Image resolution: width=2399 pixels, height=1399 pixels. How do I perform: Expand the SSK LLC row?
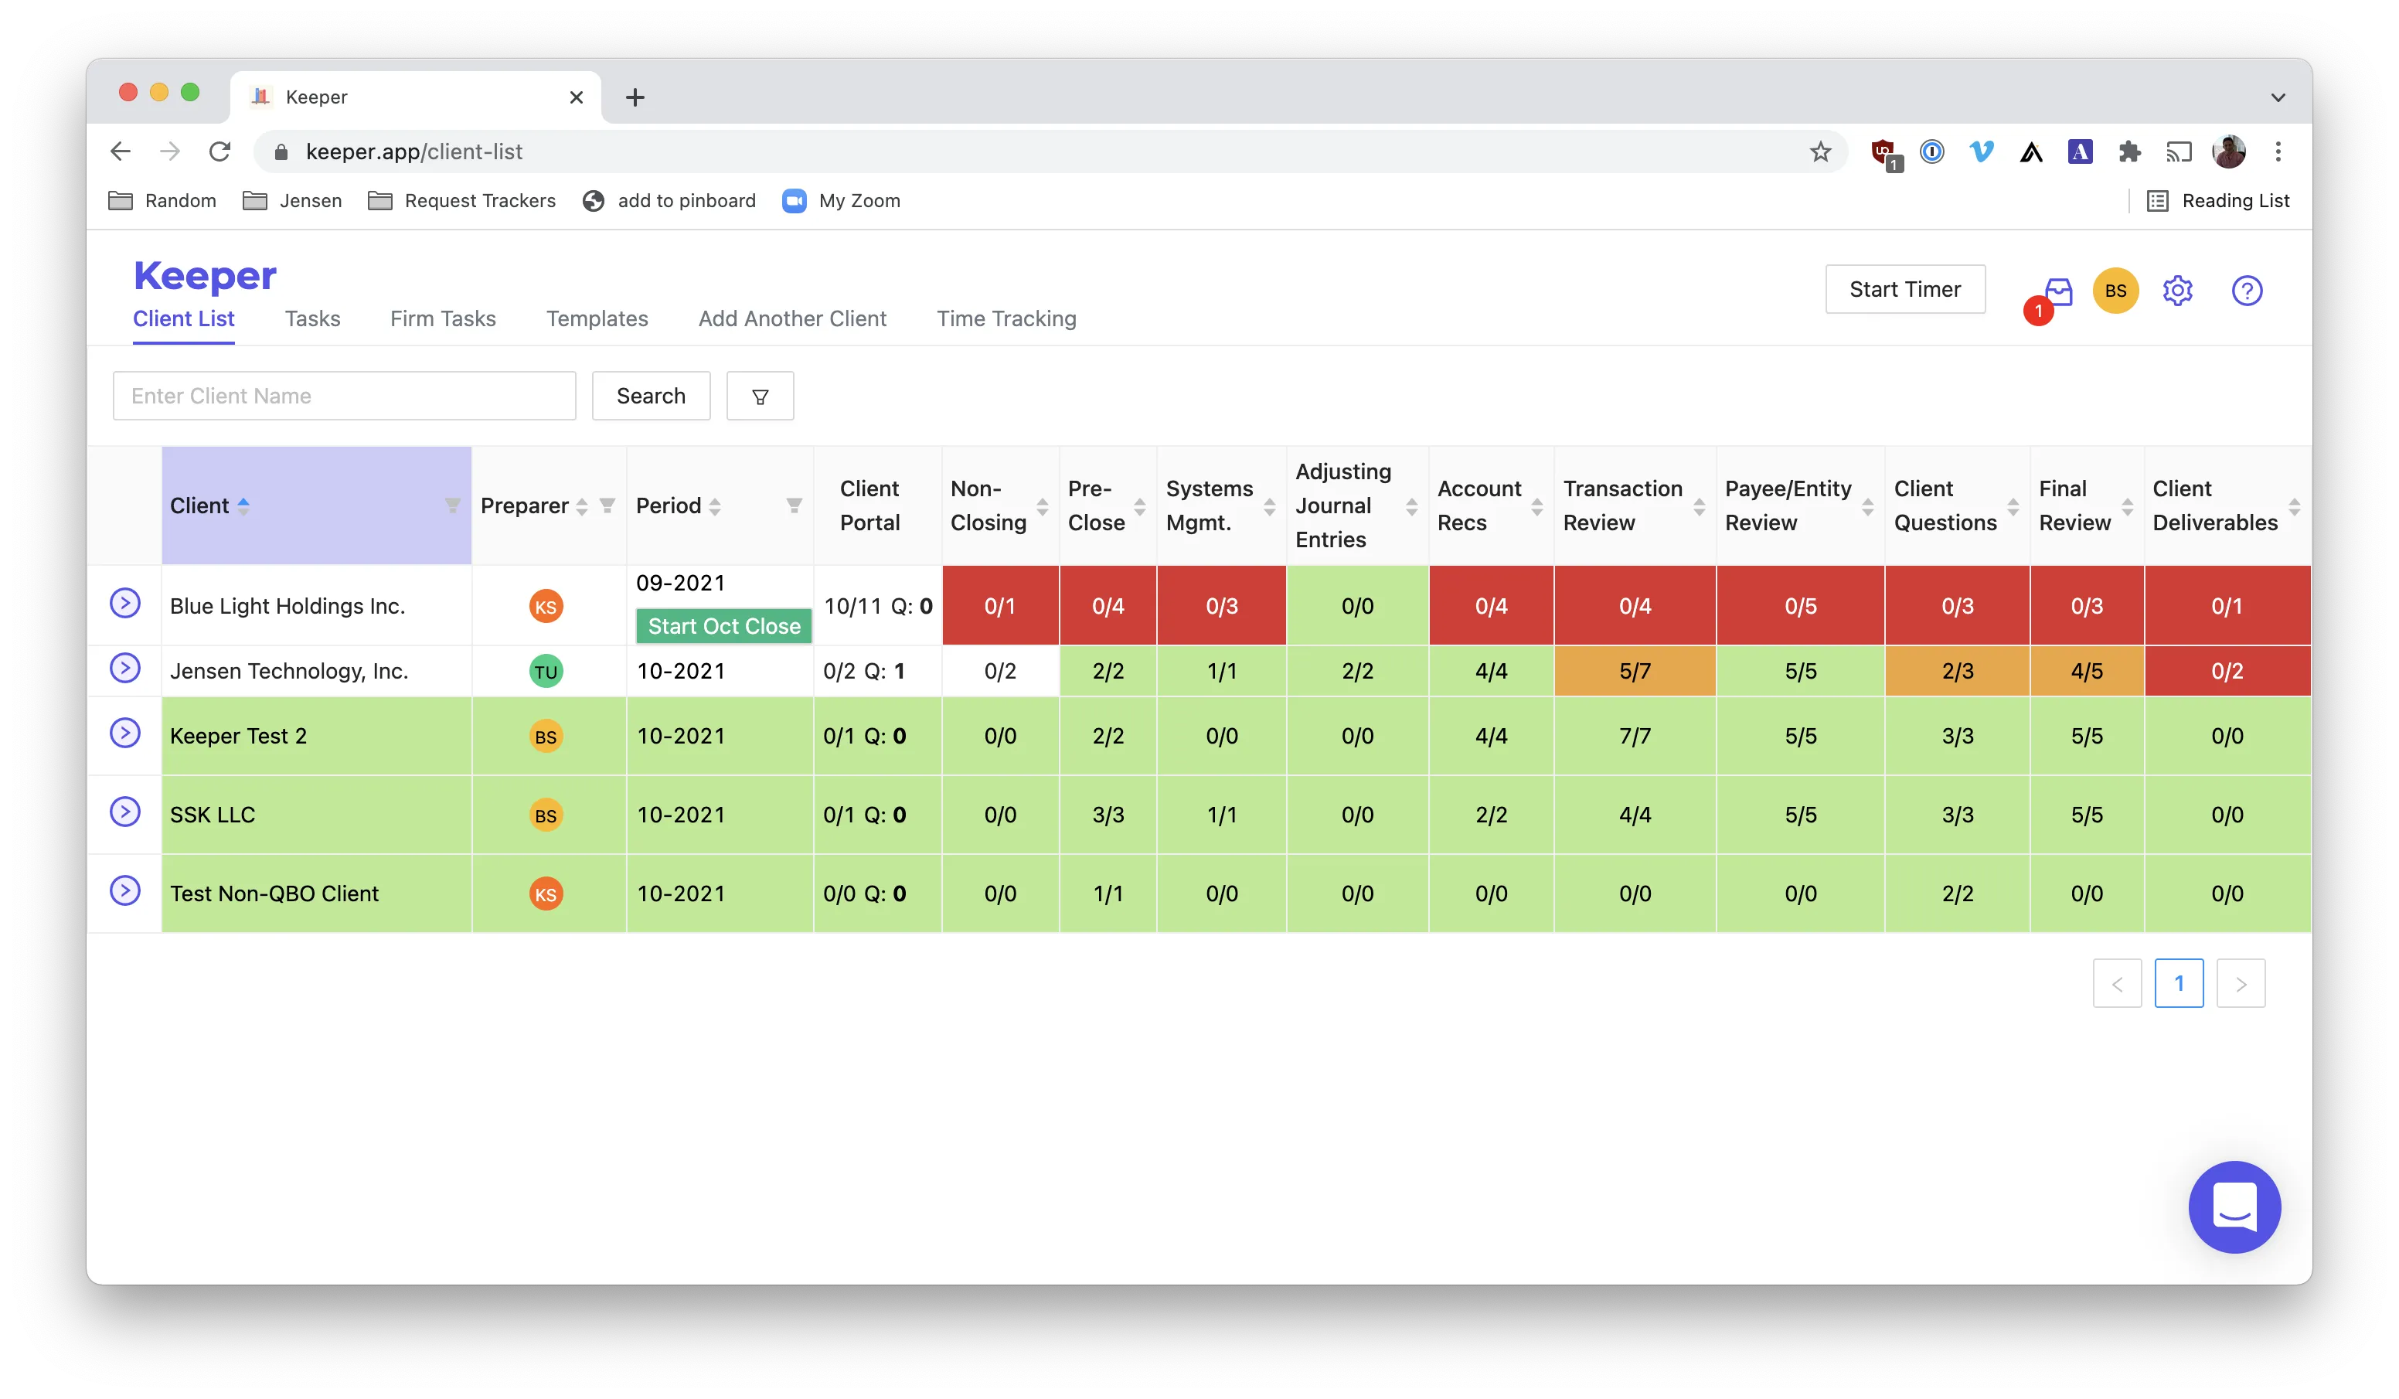click(124, 812)
